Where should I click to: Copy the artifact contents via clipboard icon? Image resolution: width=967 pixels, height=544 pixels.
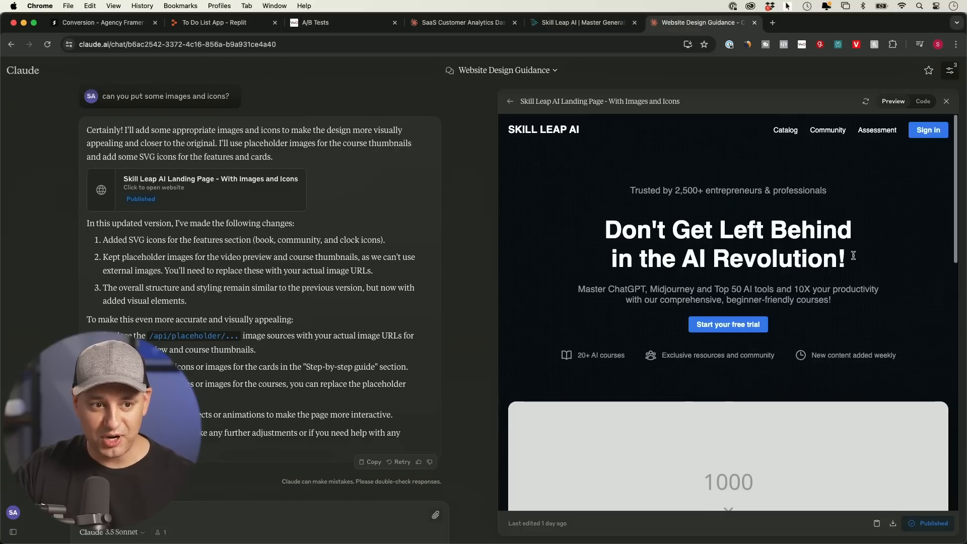coord(876,523)
